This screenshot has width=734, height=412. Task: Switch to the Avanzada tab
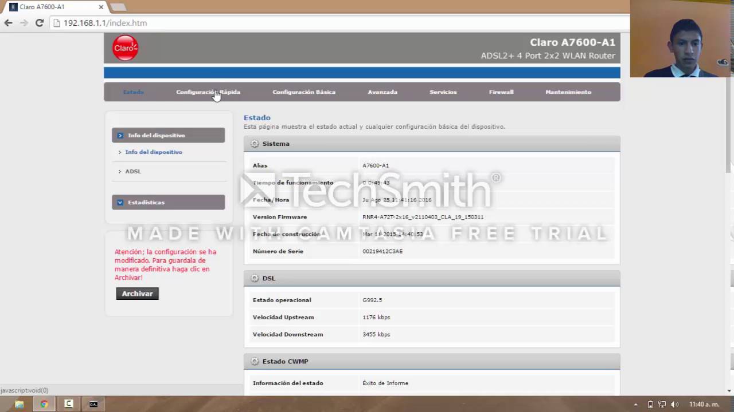382,92
